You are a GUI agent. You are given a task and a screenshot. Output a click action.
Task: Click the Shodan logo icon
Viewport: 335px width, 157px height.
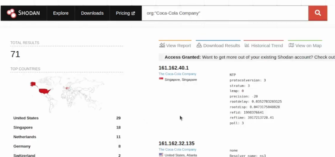(11, 13)
